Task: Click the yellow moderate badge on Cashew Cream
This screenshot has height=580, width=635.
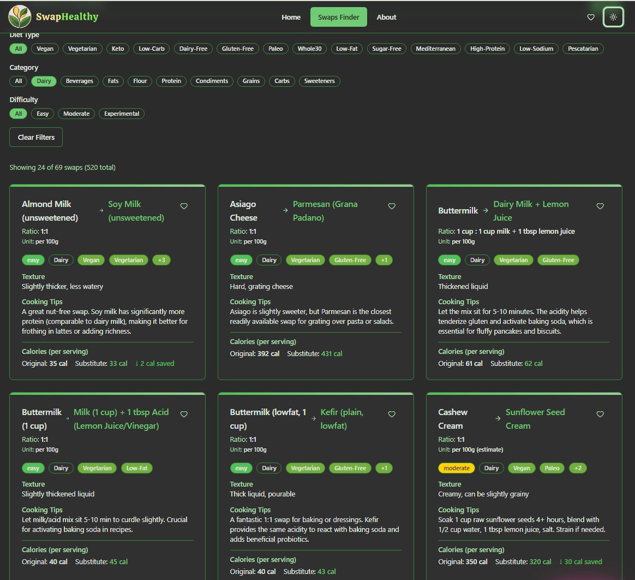Action: (x=457, y=468)
